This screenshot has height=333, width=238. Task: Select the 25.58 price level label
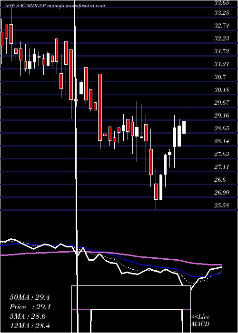(222, 206)
